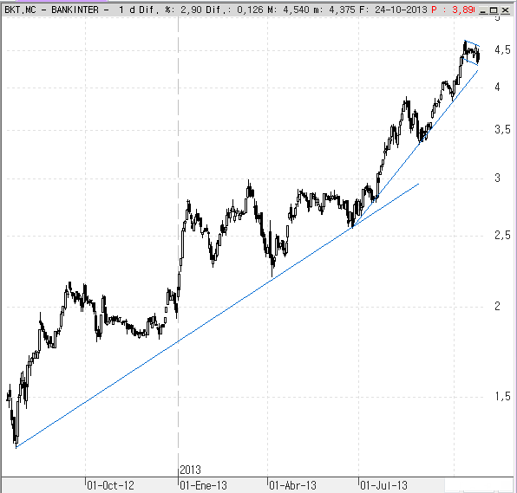Viewport: 517px width, 493px height.
Task: Minimize the BANKINTER chart window
Action: [x=483, y=10]
